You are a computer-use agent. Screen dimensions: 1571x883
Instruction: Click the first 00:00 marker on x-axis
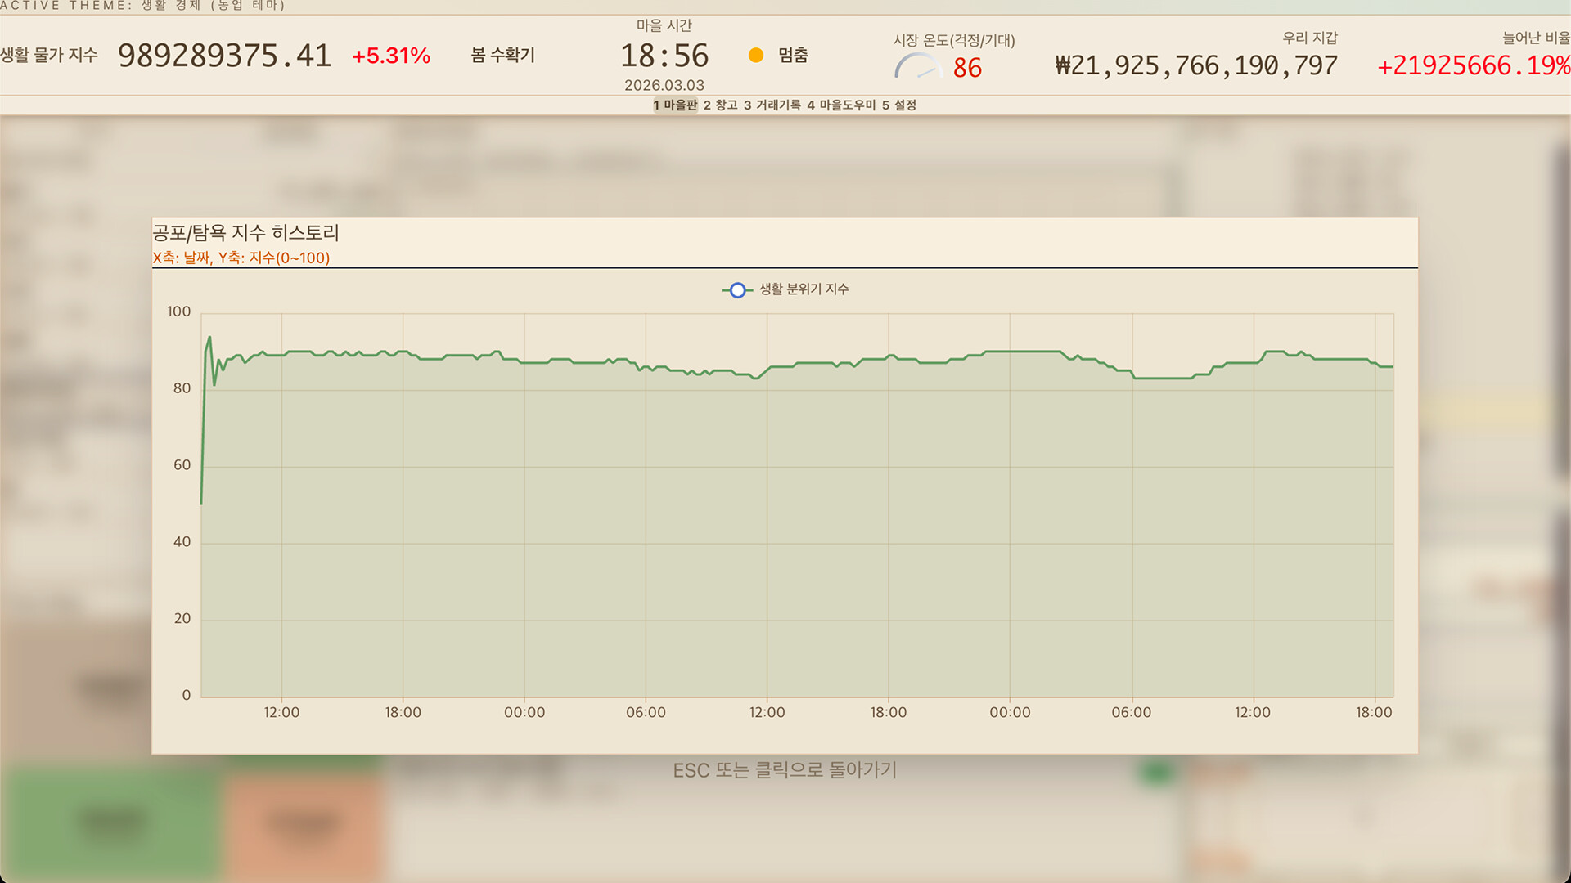[x=524, y=713]
